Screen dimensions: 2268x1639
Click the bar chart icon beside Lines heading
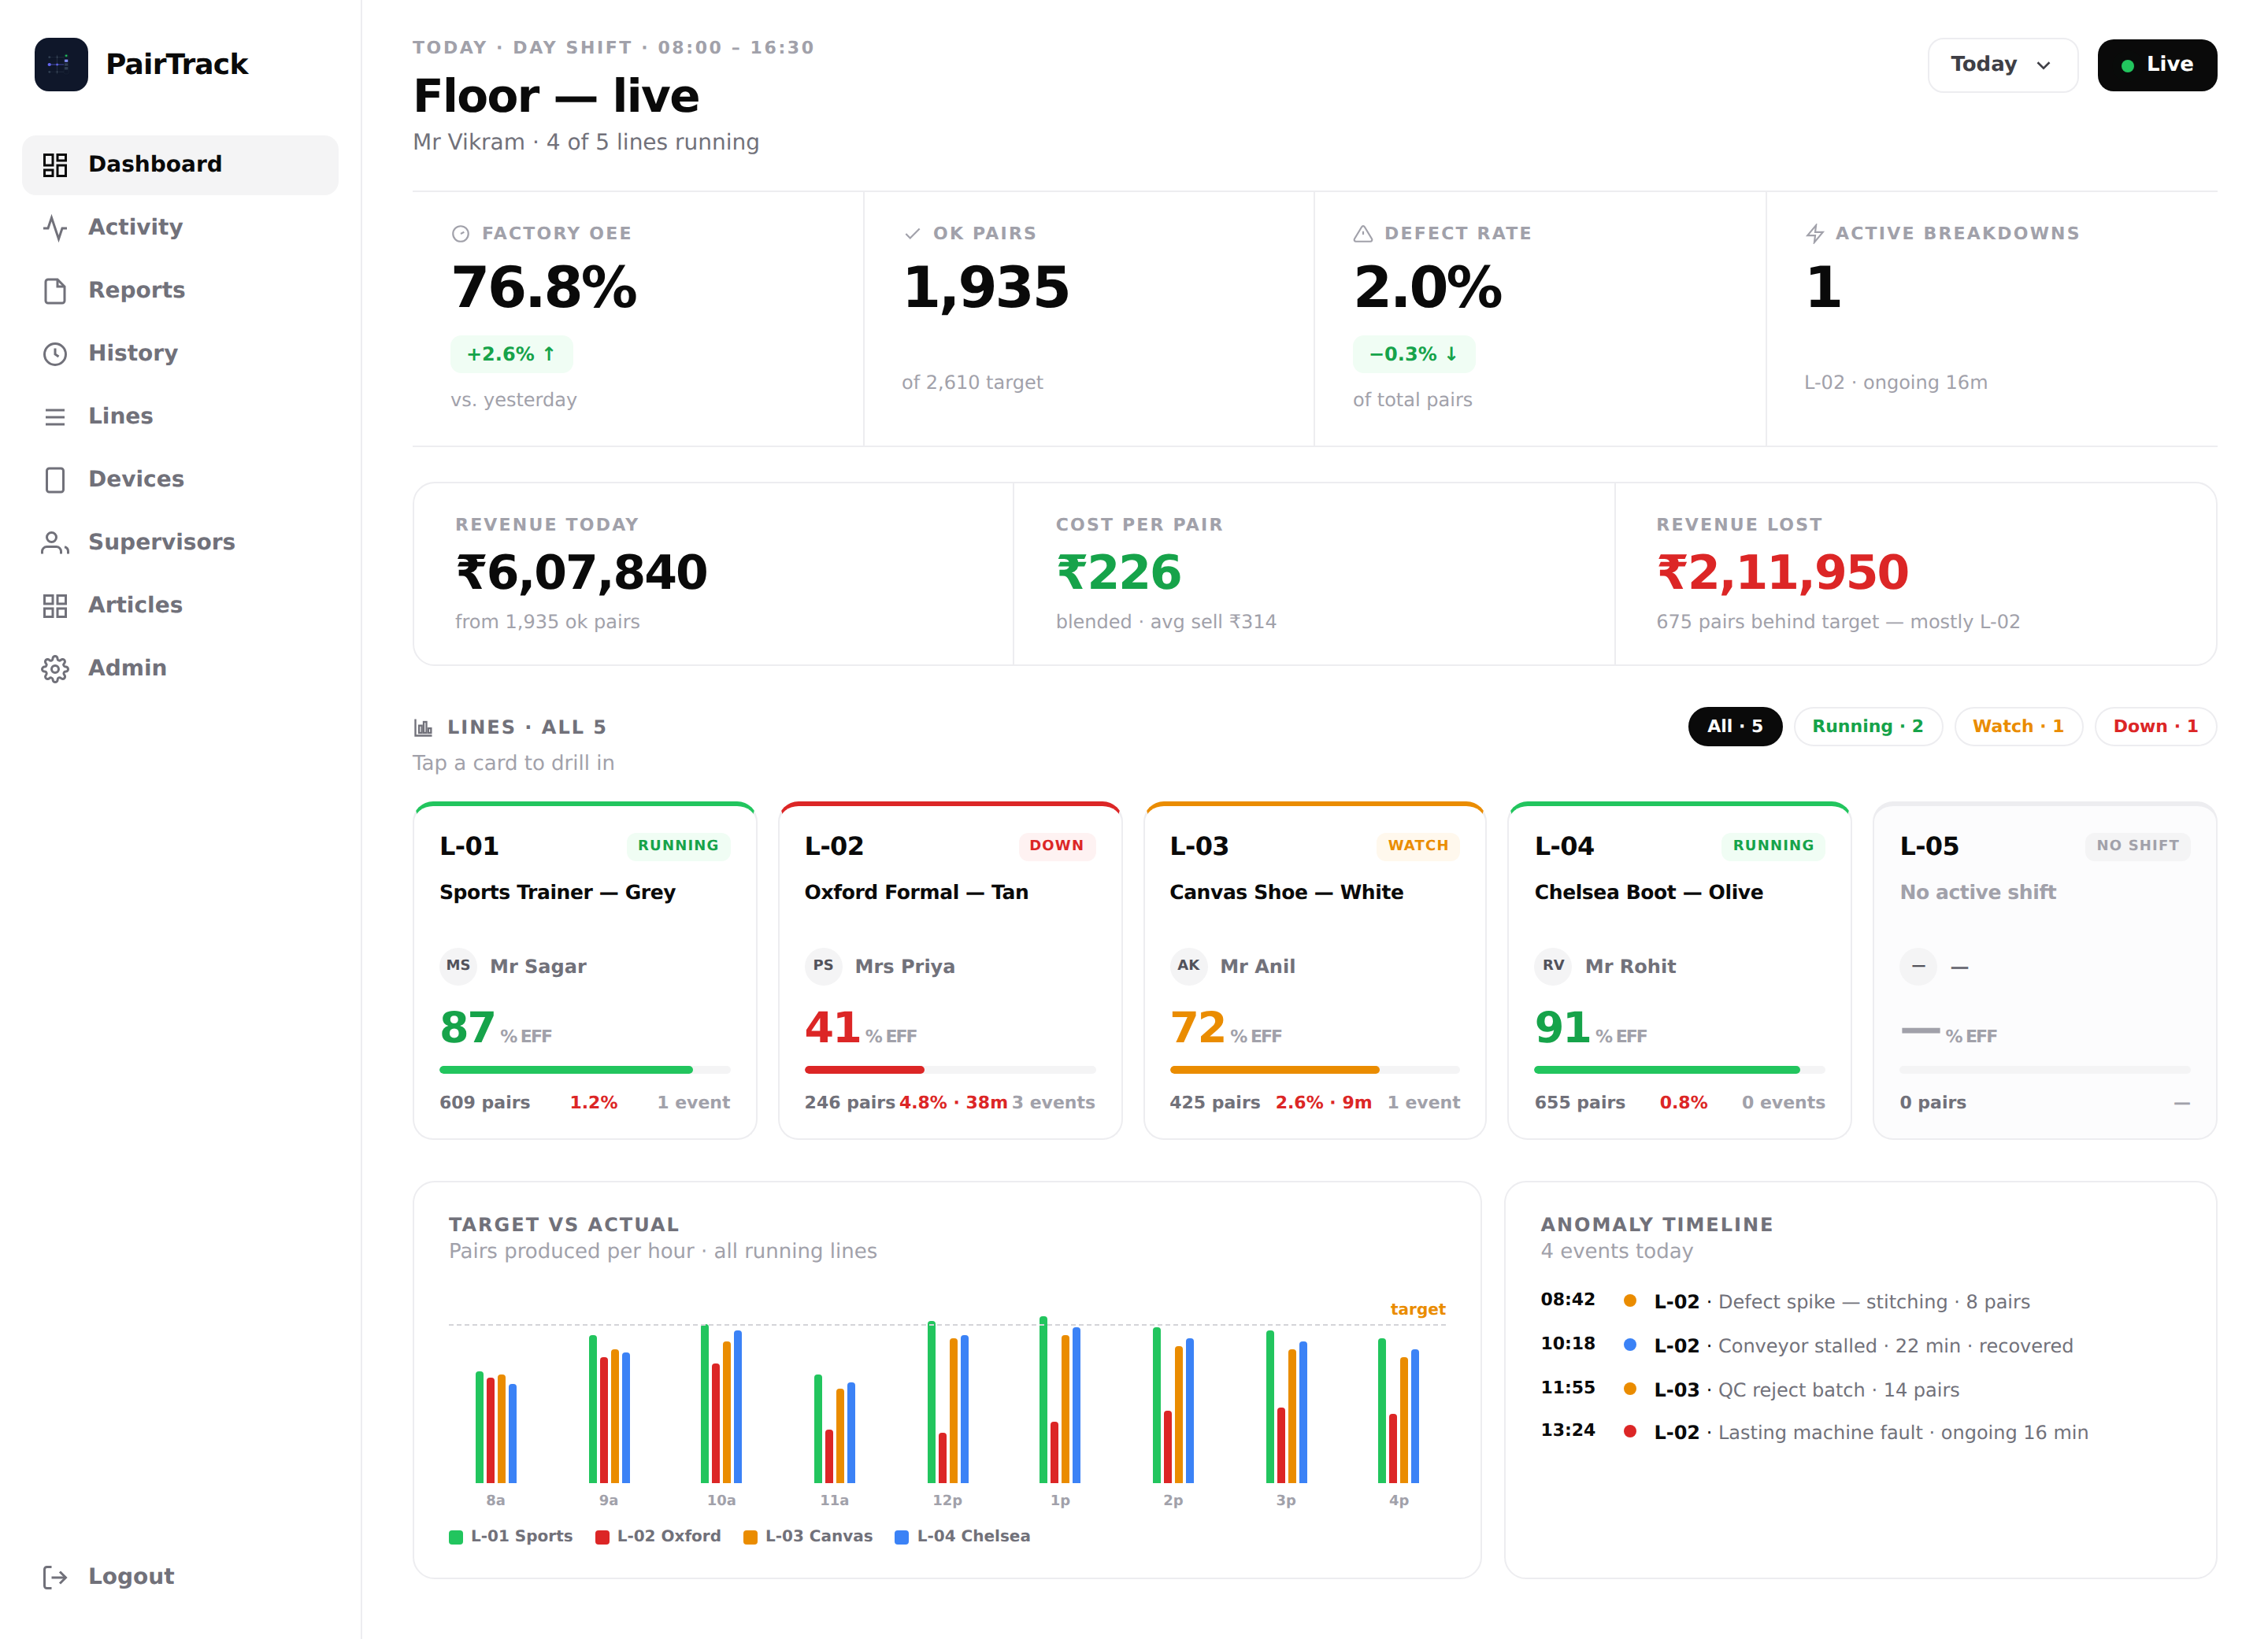pos(424,727)
